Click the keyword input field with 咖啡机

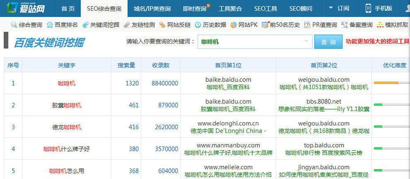pos(255,42)
